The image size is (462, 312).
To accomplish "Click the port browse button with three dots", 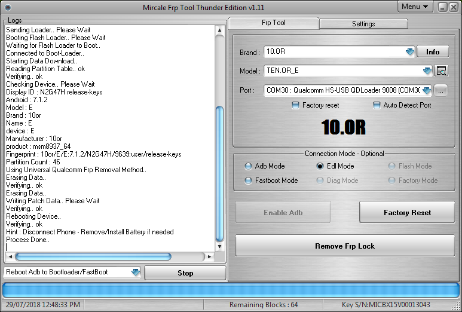I will click(x=441, y=90).
